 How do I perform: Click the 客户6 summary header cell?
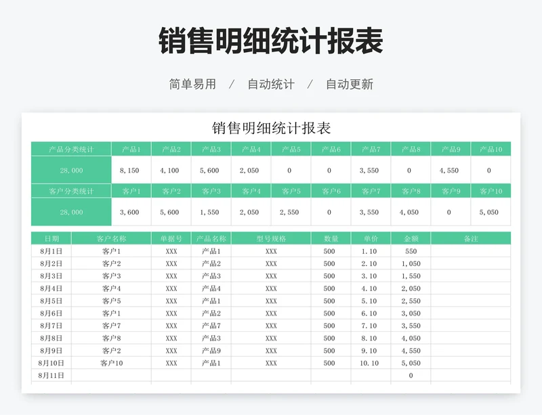click(x=331, y=191)
